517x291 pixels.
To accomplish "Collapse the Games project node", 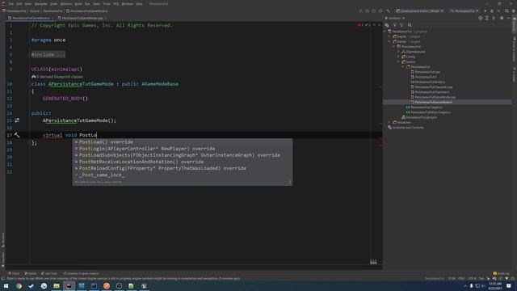I will pyautogui.click(x=389, y=41).
